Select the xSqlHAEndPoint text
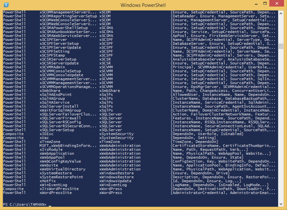The width and height of the screenshot is (287, 210). pos(55,94)
